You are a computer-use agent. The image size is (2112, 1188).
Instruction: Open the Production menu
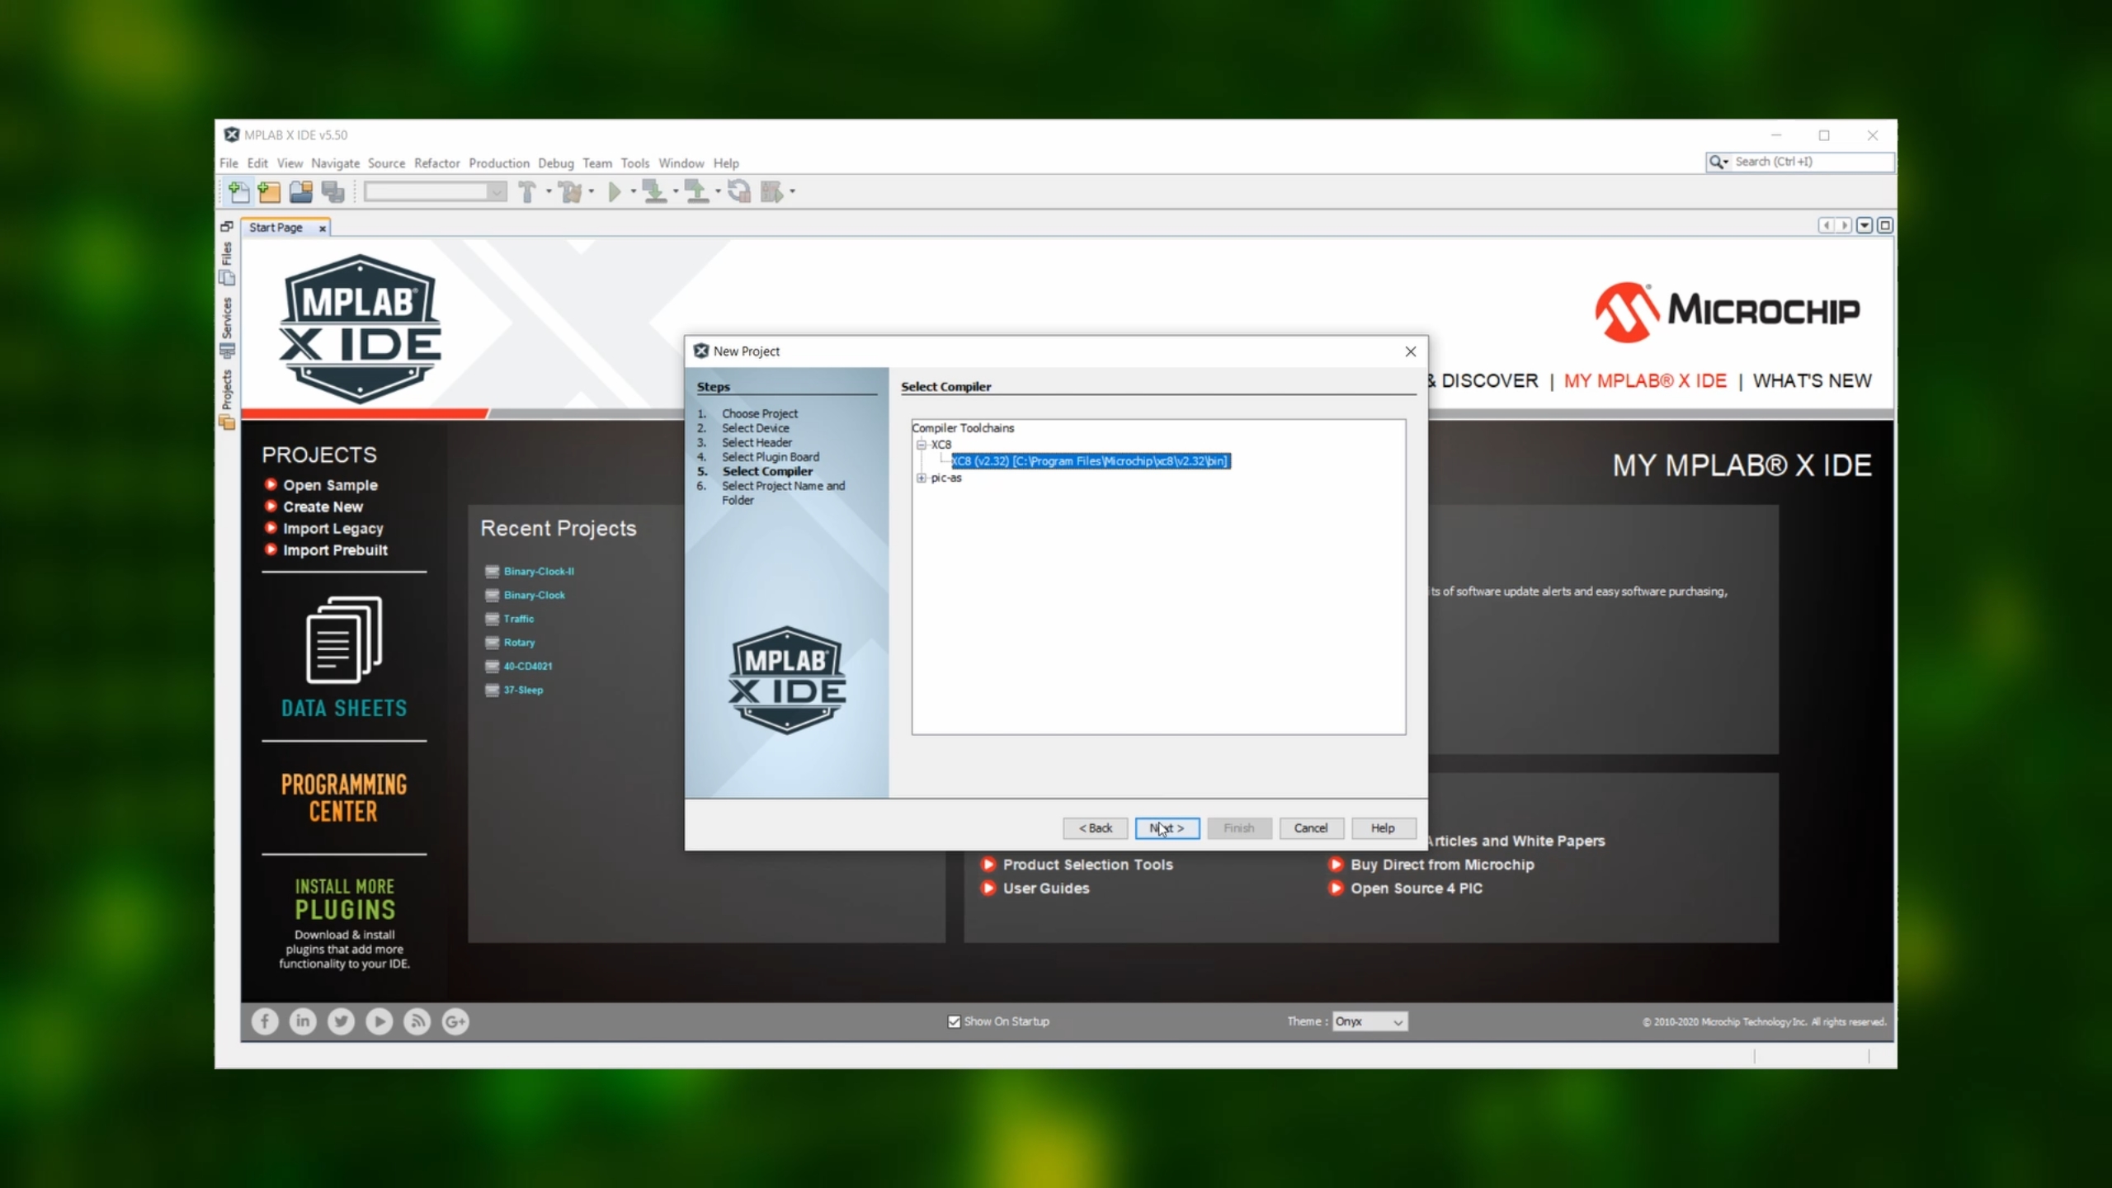tap(498, 163)
